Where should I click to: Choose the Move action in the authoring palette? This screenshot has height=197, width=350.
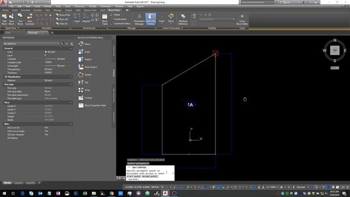[x=85, y=44]
